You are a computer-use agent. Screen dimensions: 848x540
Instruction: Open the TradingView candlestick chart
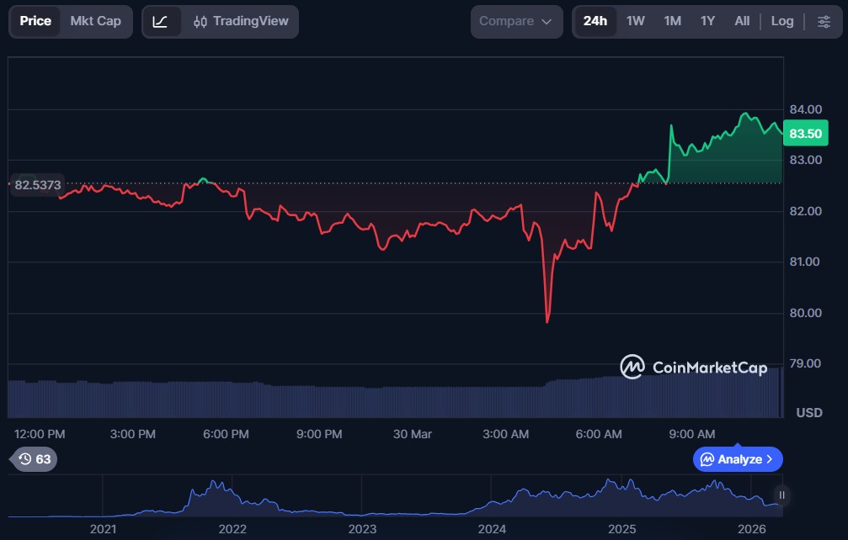[241, 21]
